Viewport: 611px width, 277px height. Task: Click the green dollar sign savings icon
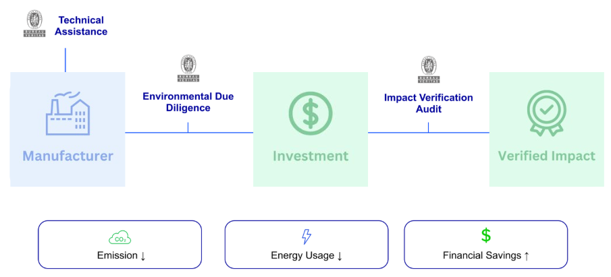[x=485, y=236]
